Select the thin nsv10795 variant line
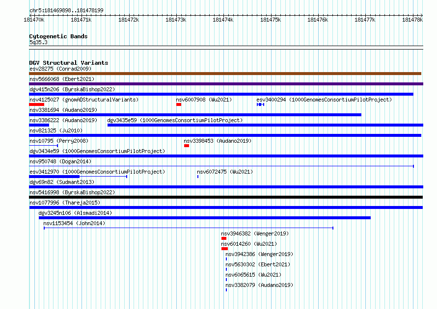The height and width of the screenshot is (309, 437). point(44,146)
